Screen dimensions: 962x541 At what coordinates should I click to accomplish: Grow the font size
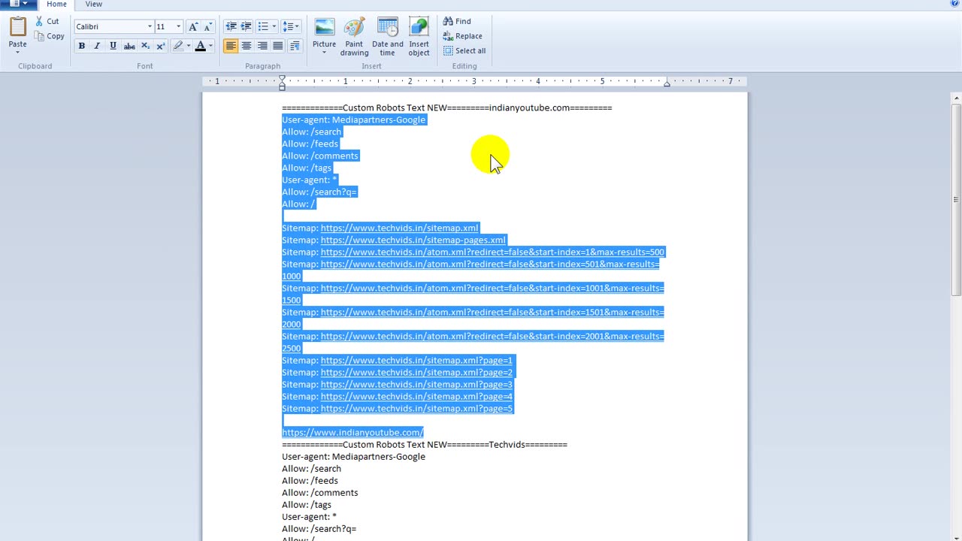point(193,26)
